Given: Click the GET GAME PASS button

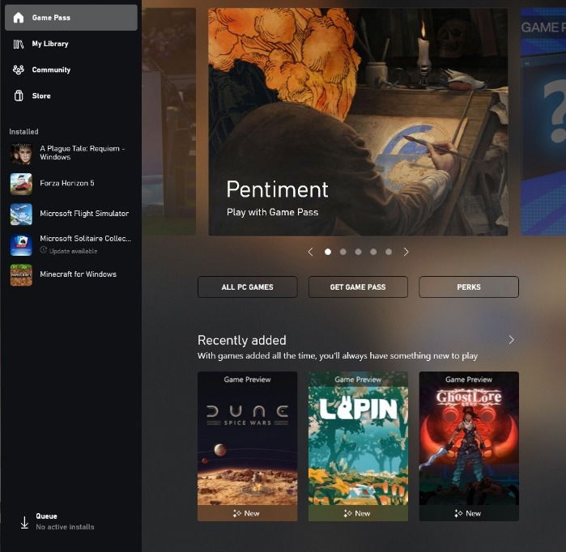Looking at the screenshot, I should tap(358, 287).
